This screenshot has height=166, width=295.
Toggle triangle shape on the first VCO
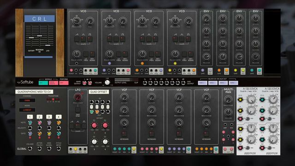tap(83, 39)
